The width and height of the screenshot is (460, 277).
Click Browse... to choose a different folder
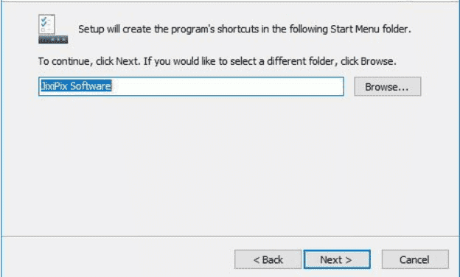point(387,86)
